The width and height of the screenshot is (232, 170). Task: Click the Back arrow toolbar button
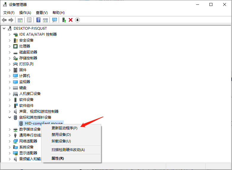(x=4, y=20)
